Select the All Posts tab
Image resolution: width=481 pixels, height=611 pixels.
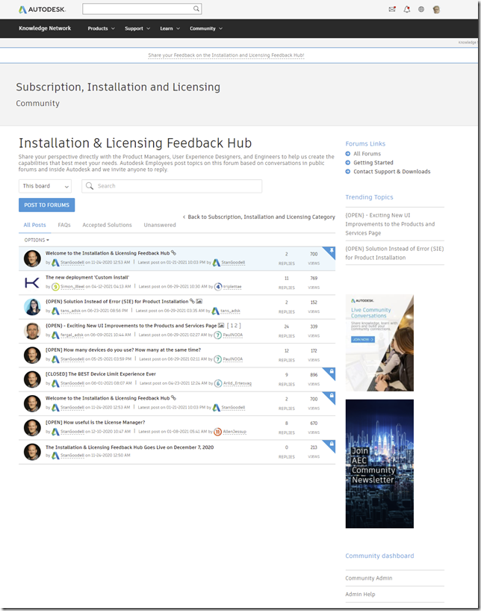coord(34,225)
